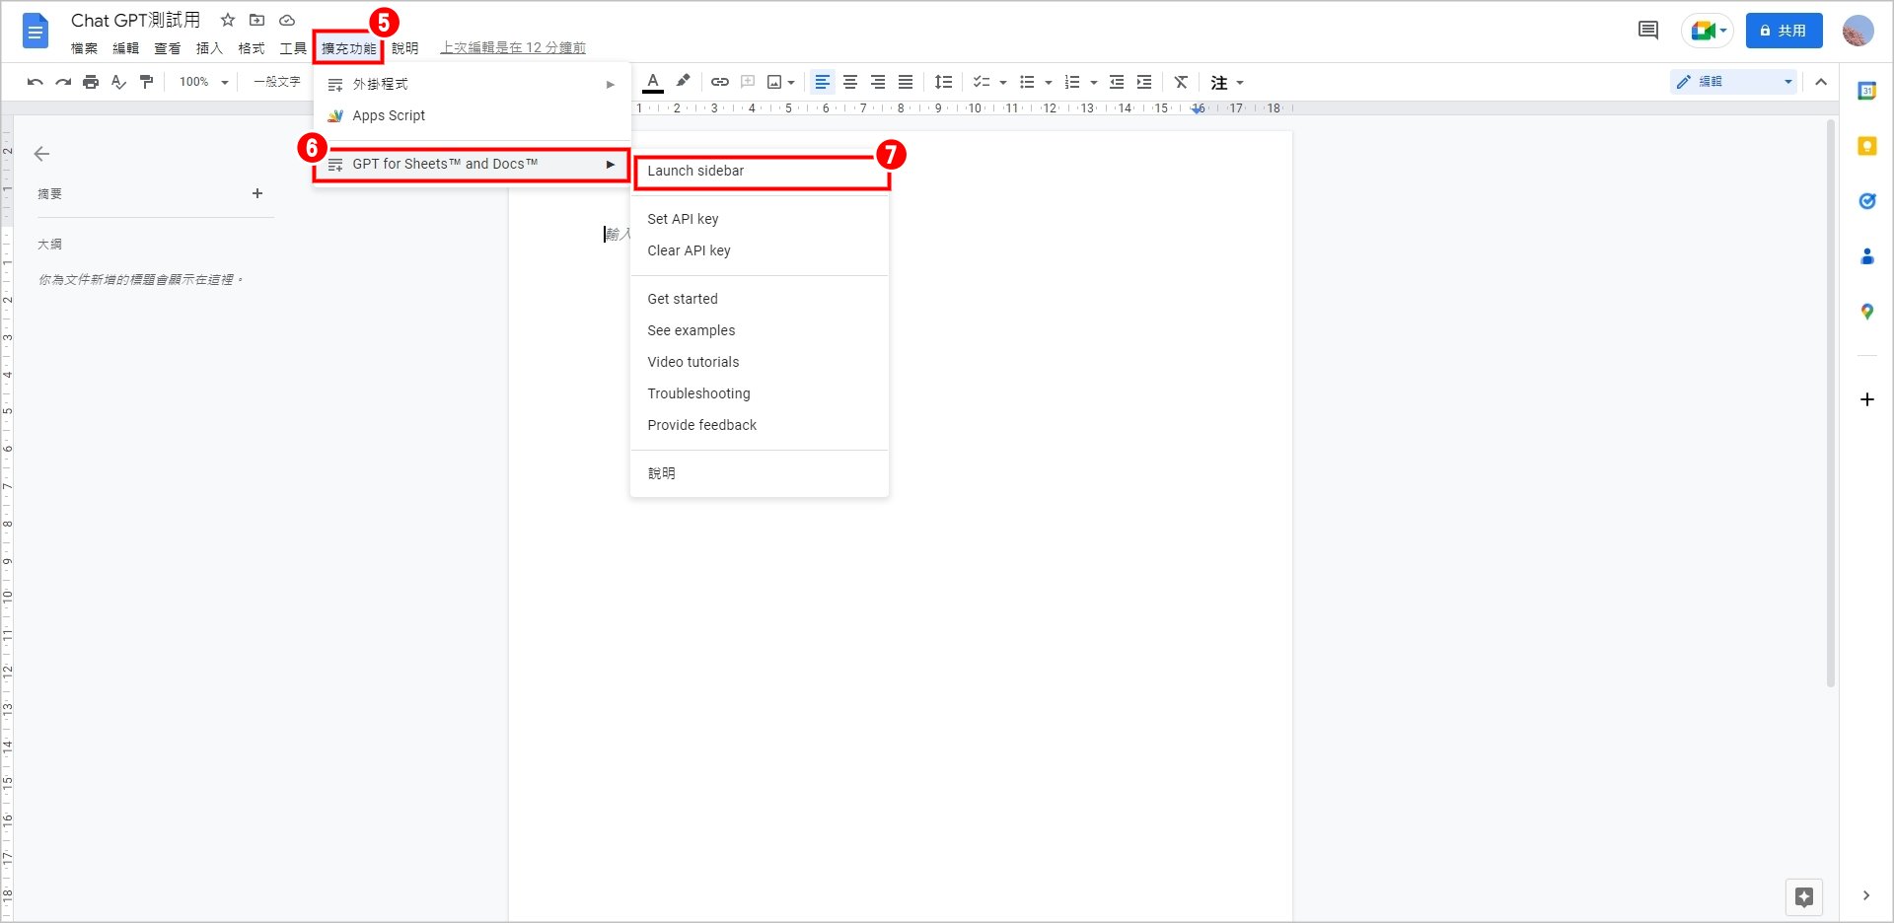This screenshot has width=1894, height=923.
Task: Expand the numbered list options arrow
Action: 1094,83
